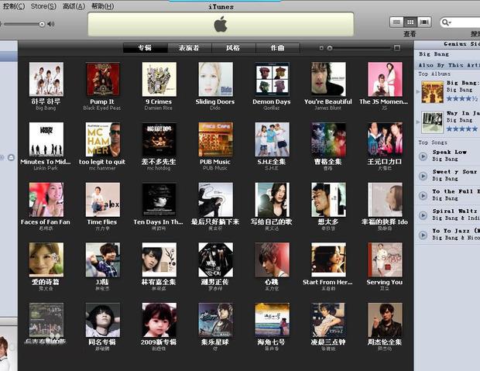Select the grid view icon
The image size is (480, 371).
click(410, 22)
